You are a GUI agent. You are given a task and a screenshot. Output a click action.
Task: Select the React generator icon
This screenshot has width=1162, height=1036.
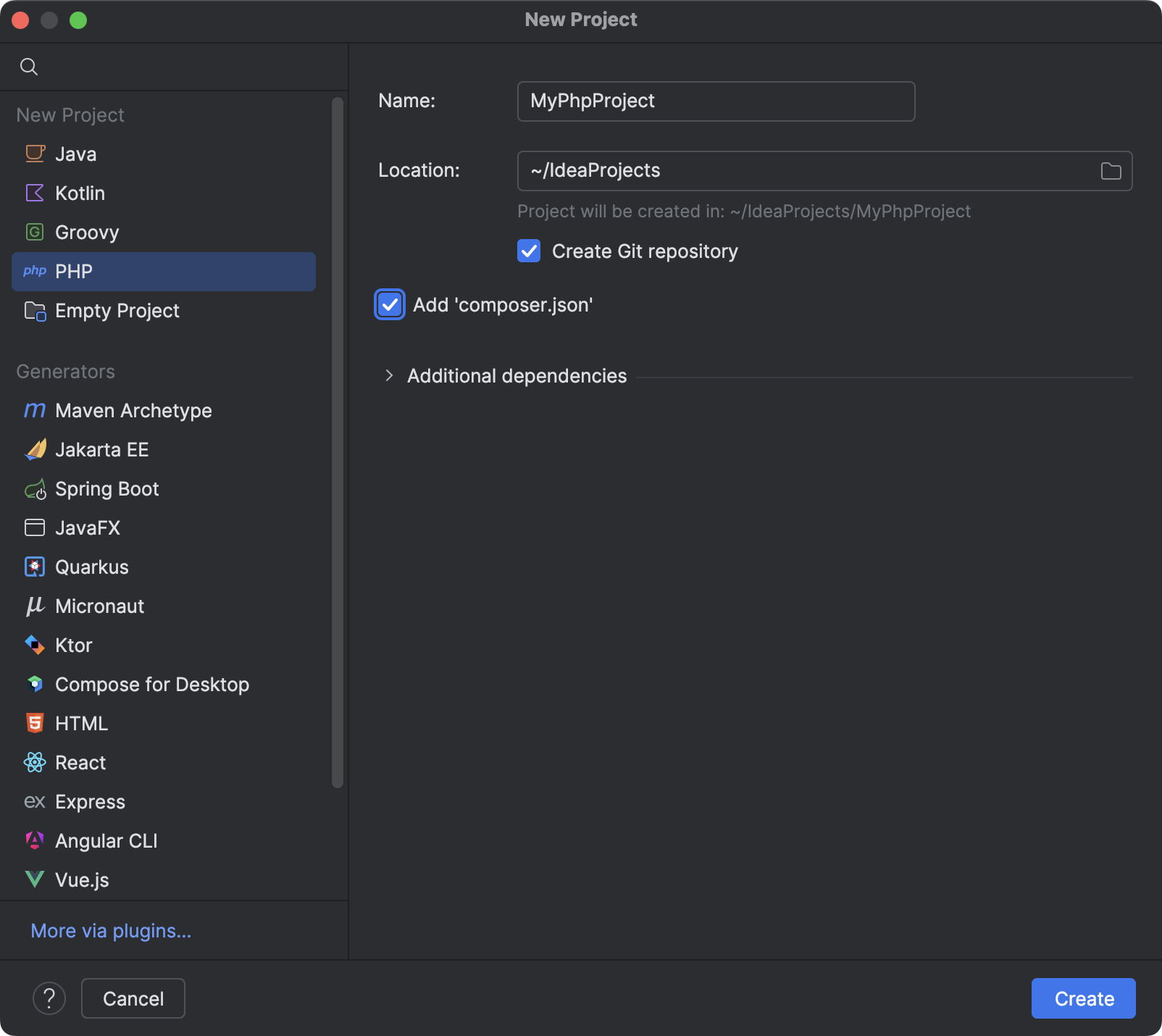coord(34,762)
